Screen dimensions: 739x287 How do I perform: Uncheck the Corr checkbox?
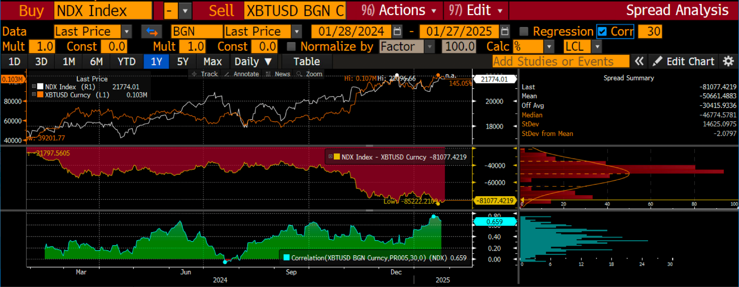point(603,32)
